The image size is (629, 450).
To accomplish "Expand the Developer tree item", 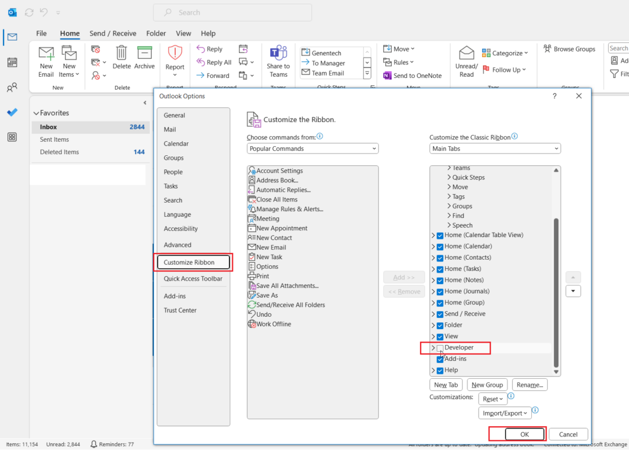I will (x=434, y=348).
